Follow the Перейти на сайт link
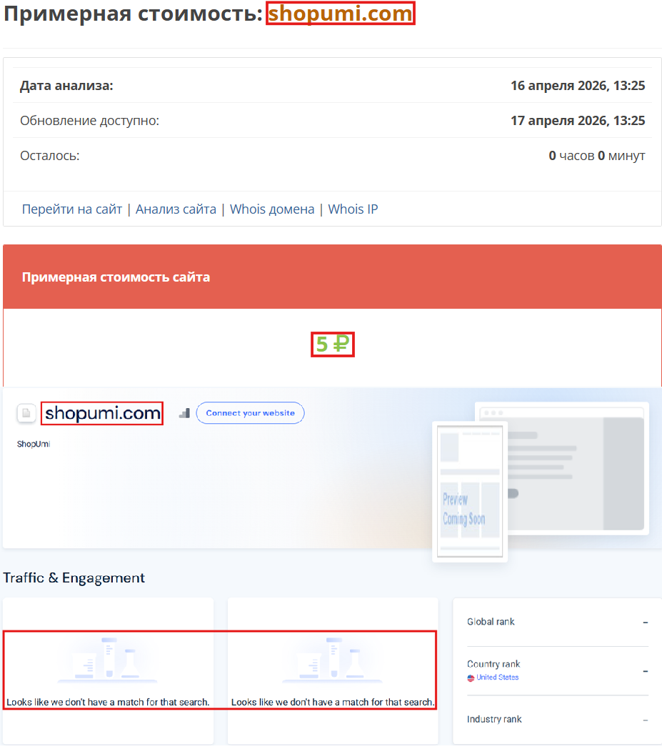 pos(71,209)
